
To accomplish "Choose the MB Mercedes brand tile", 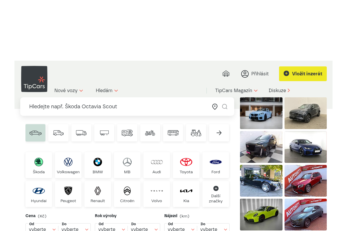I will pos(127,165).
